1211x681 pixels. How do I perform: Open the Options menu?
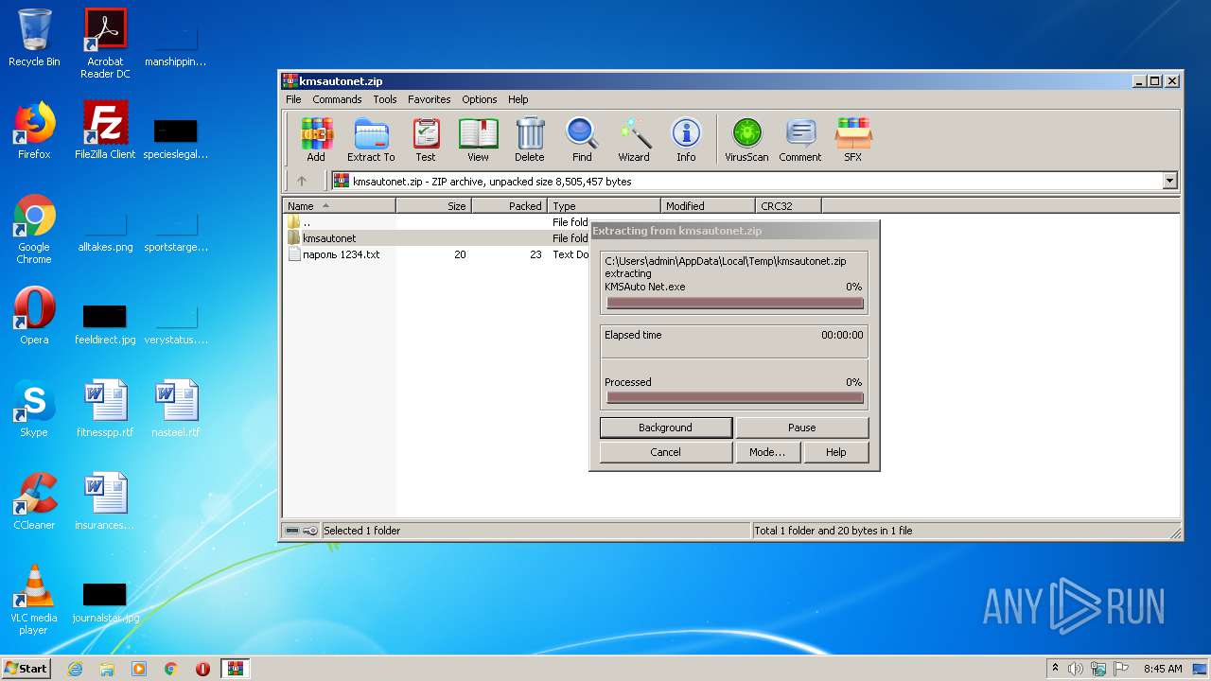479,99
